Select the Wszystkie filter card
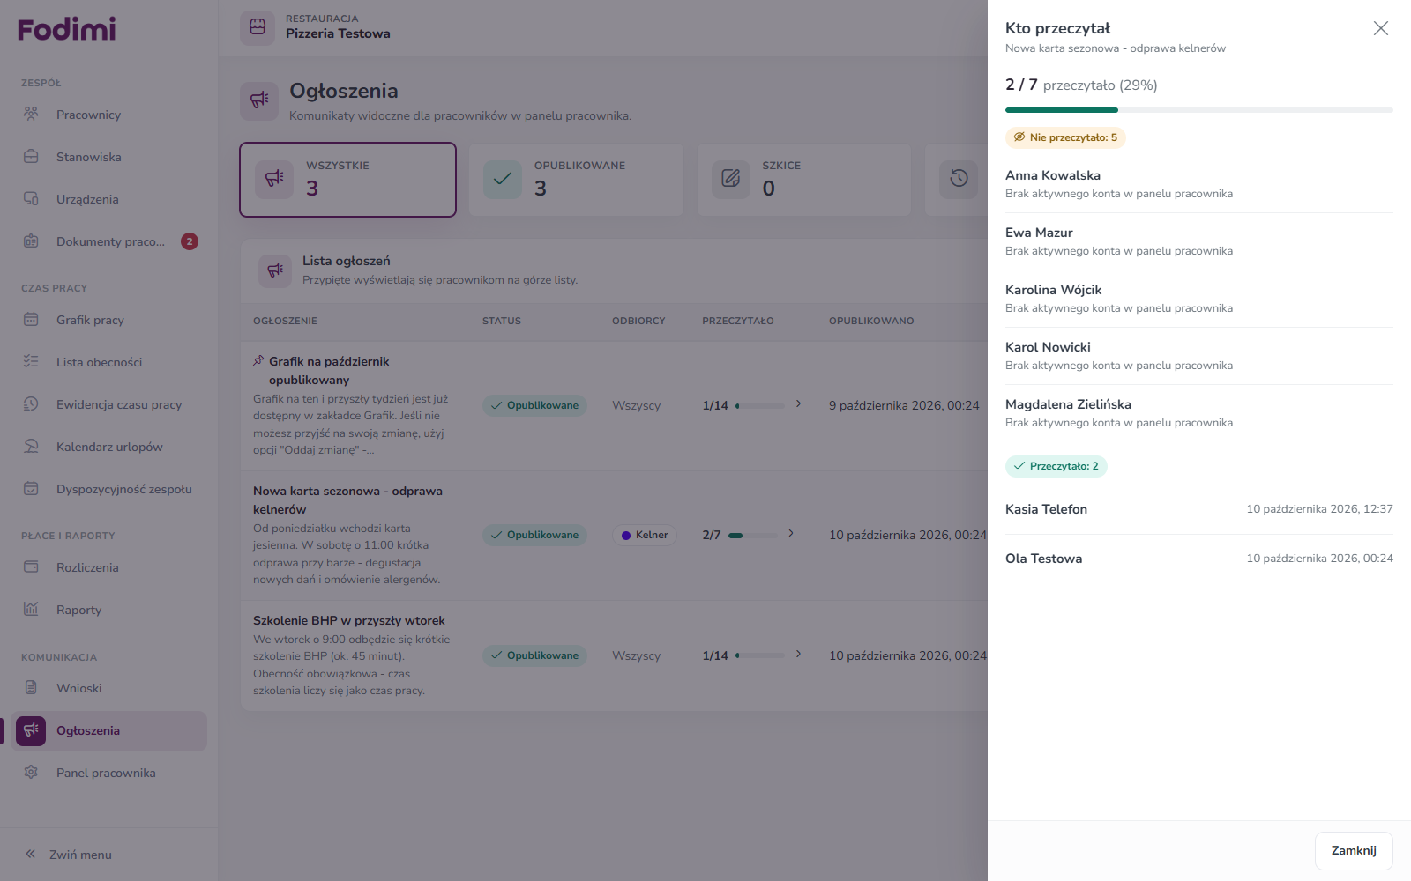This screenshot has width=1411, height=881. click(x=347, y=180)
